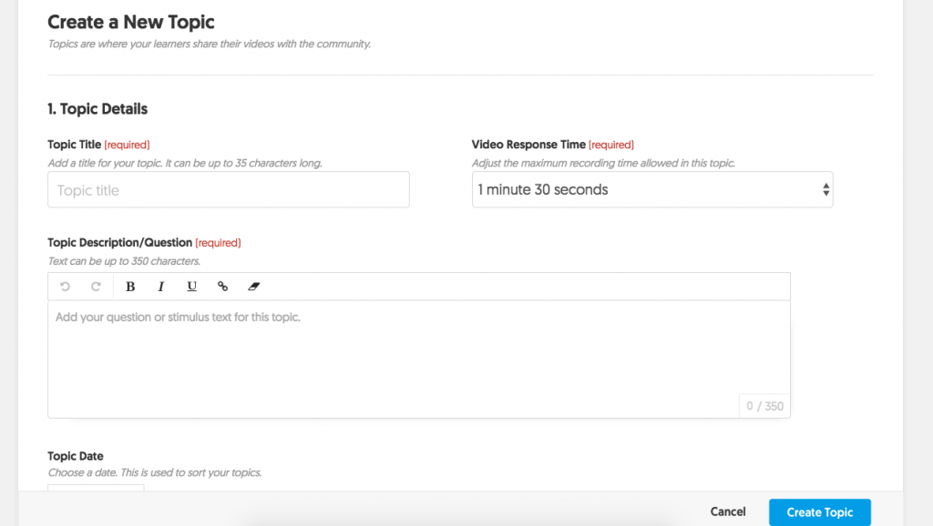Toggle bold formatting for the description text
The image size is (933, 526).
(x=130, y=286)
